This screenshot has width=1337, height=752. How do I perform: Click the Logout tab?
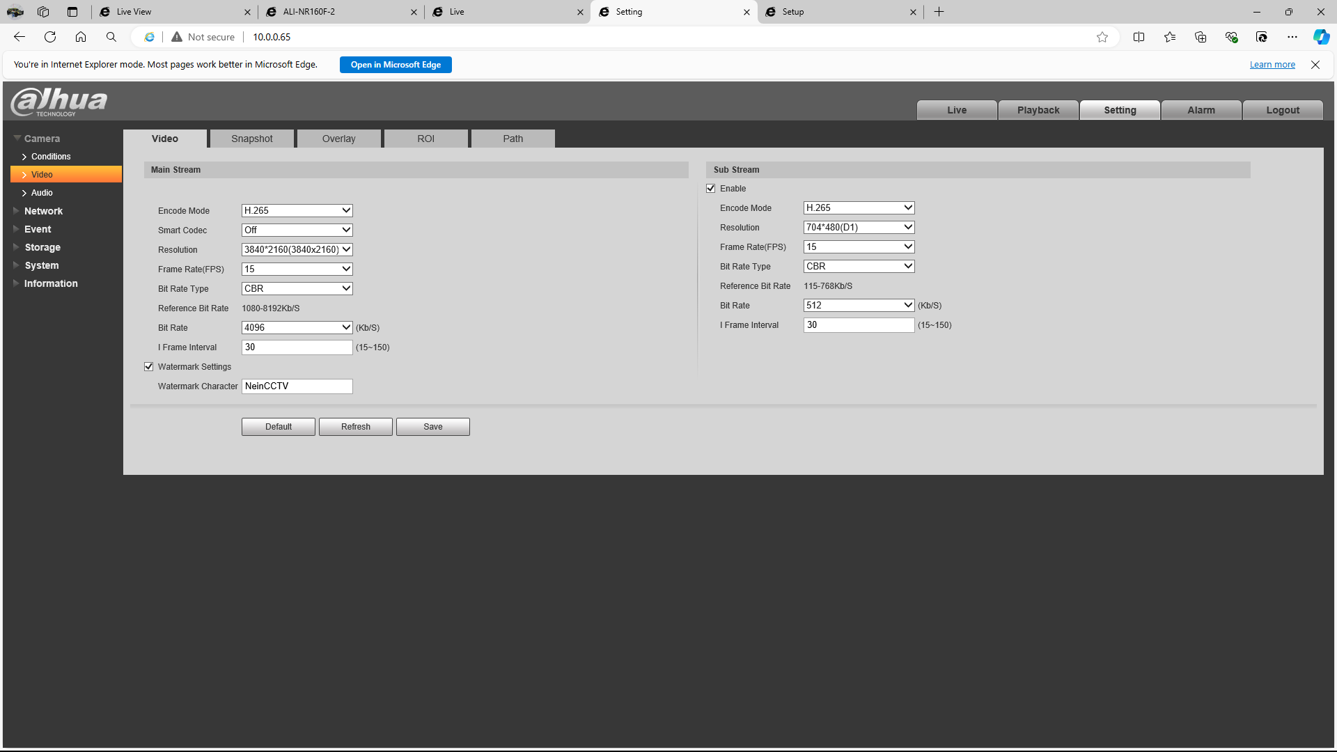coord(1283,110)
